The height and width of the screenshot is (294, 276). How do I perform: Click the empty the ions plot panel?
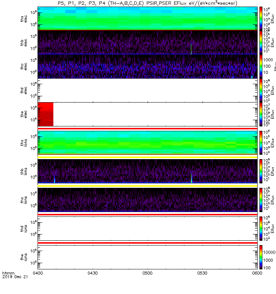coord(148,257)
